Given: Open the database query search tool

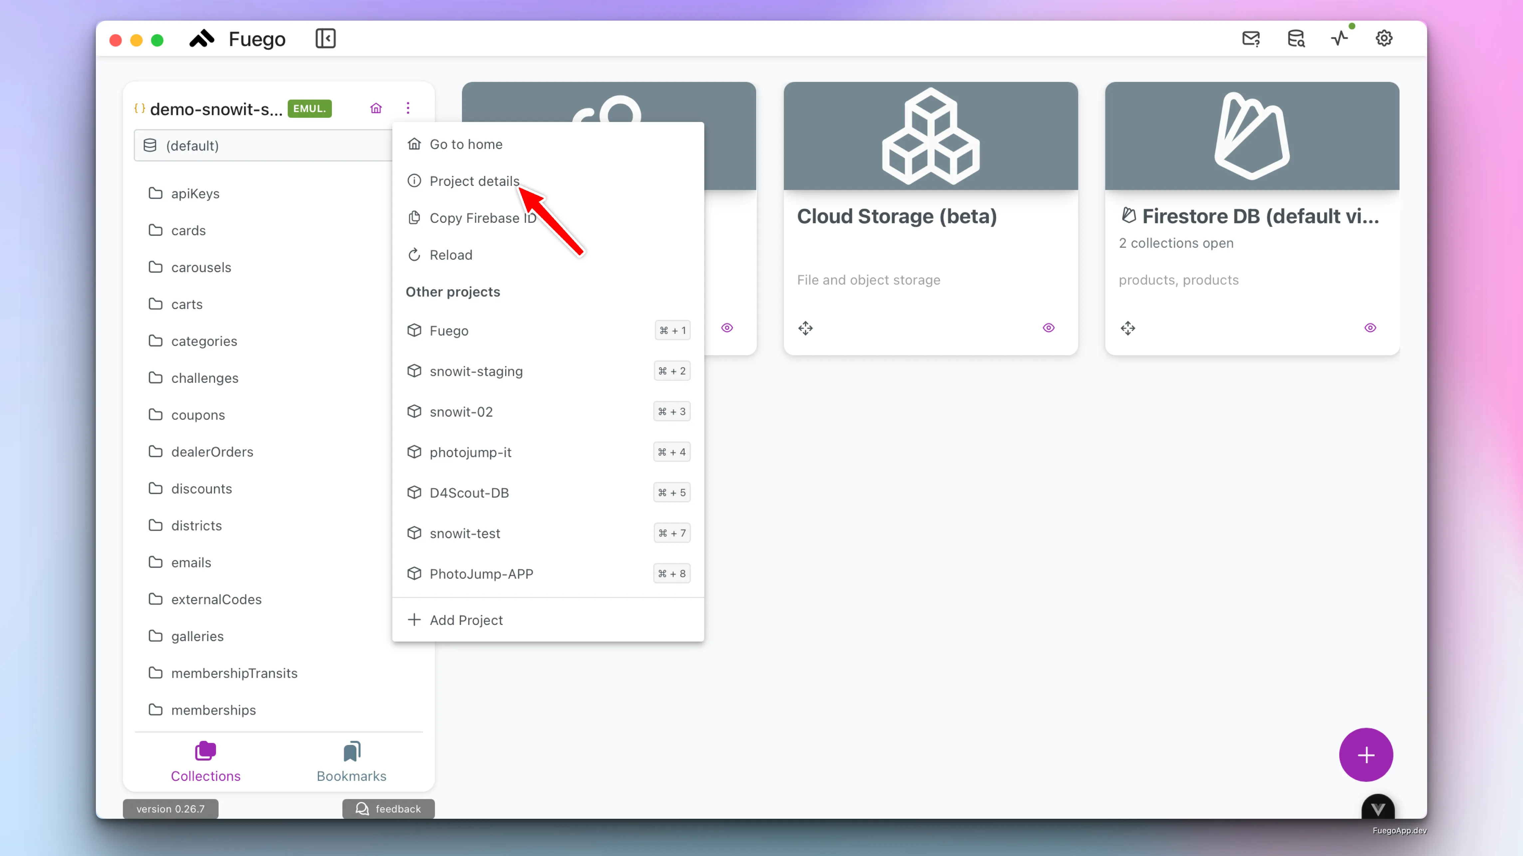Looking at the screenshot, I should (1296, 38).
